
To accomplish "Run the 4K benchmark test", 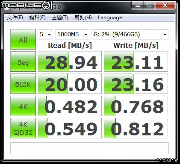I will point(23,106).
